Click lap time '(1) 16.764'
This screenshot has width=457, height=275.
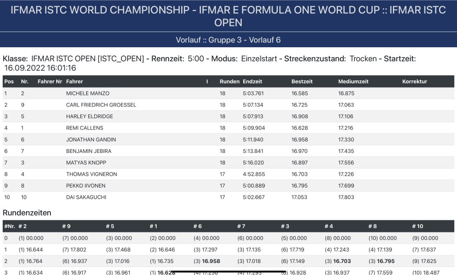click(x=30, y=261)
